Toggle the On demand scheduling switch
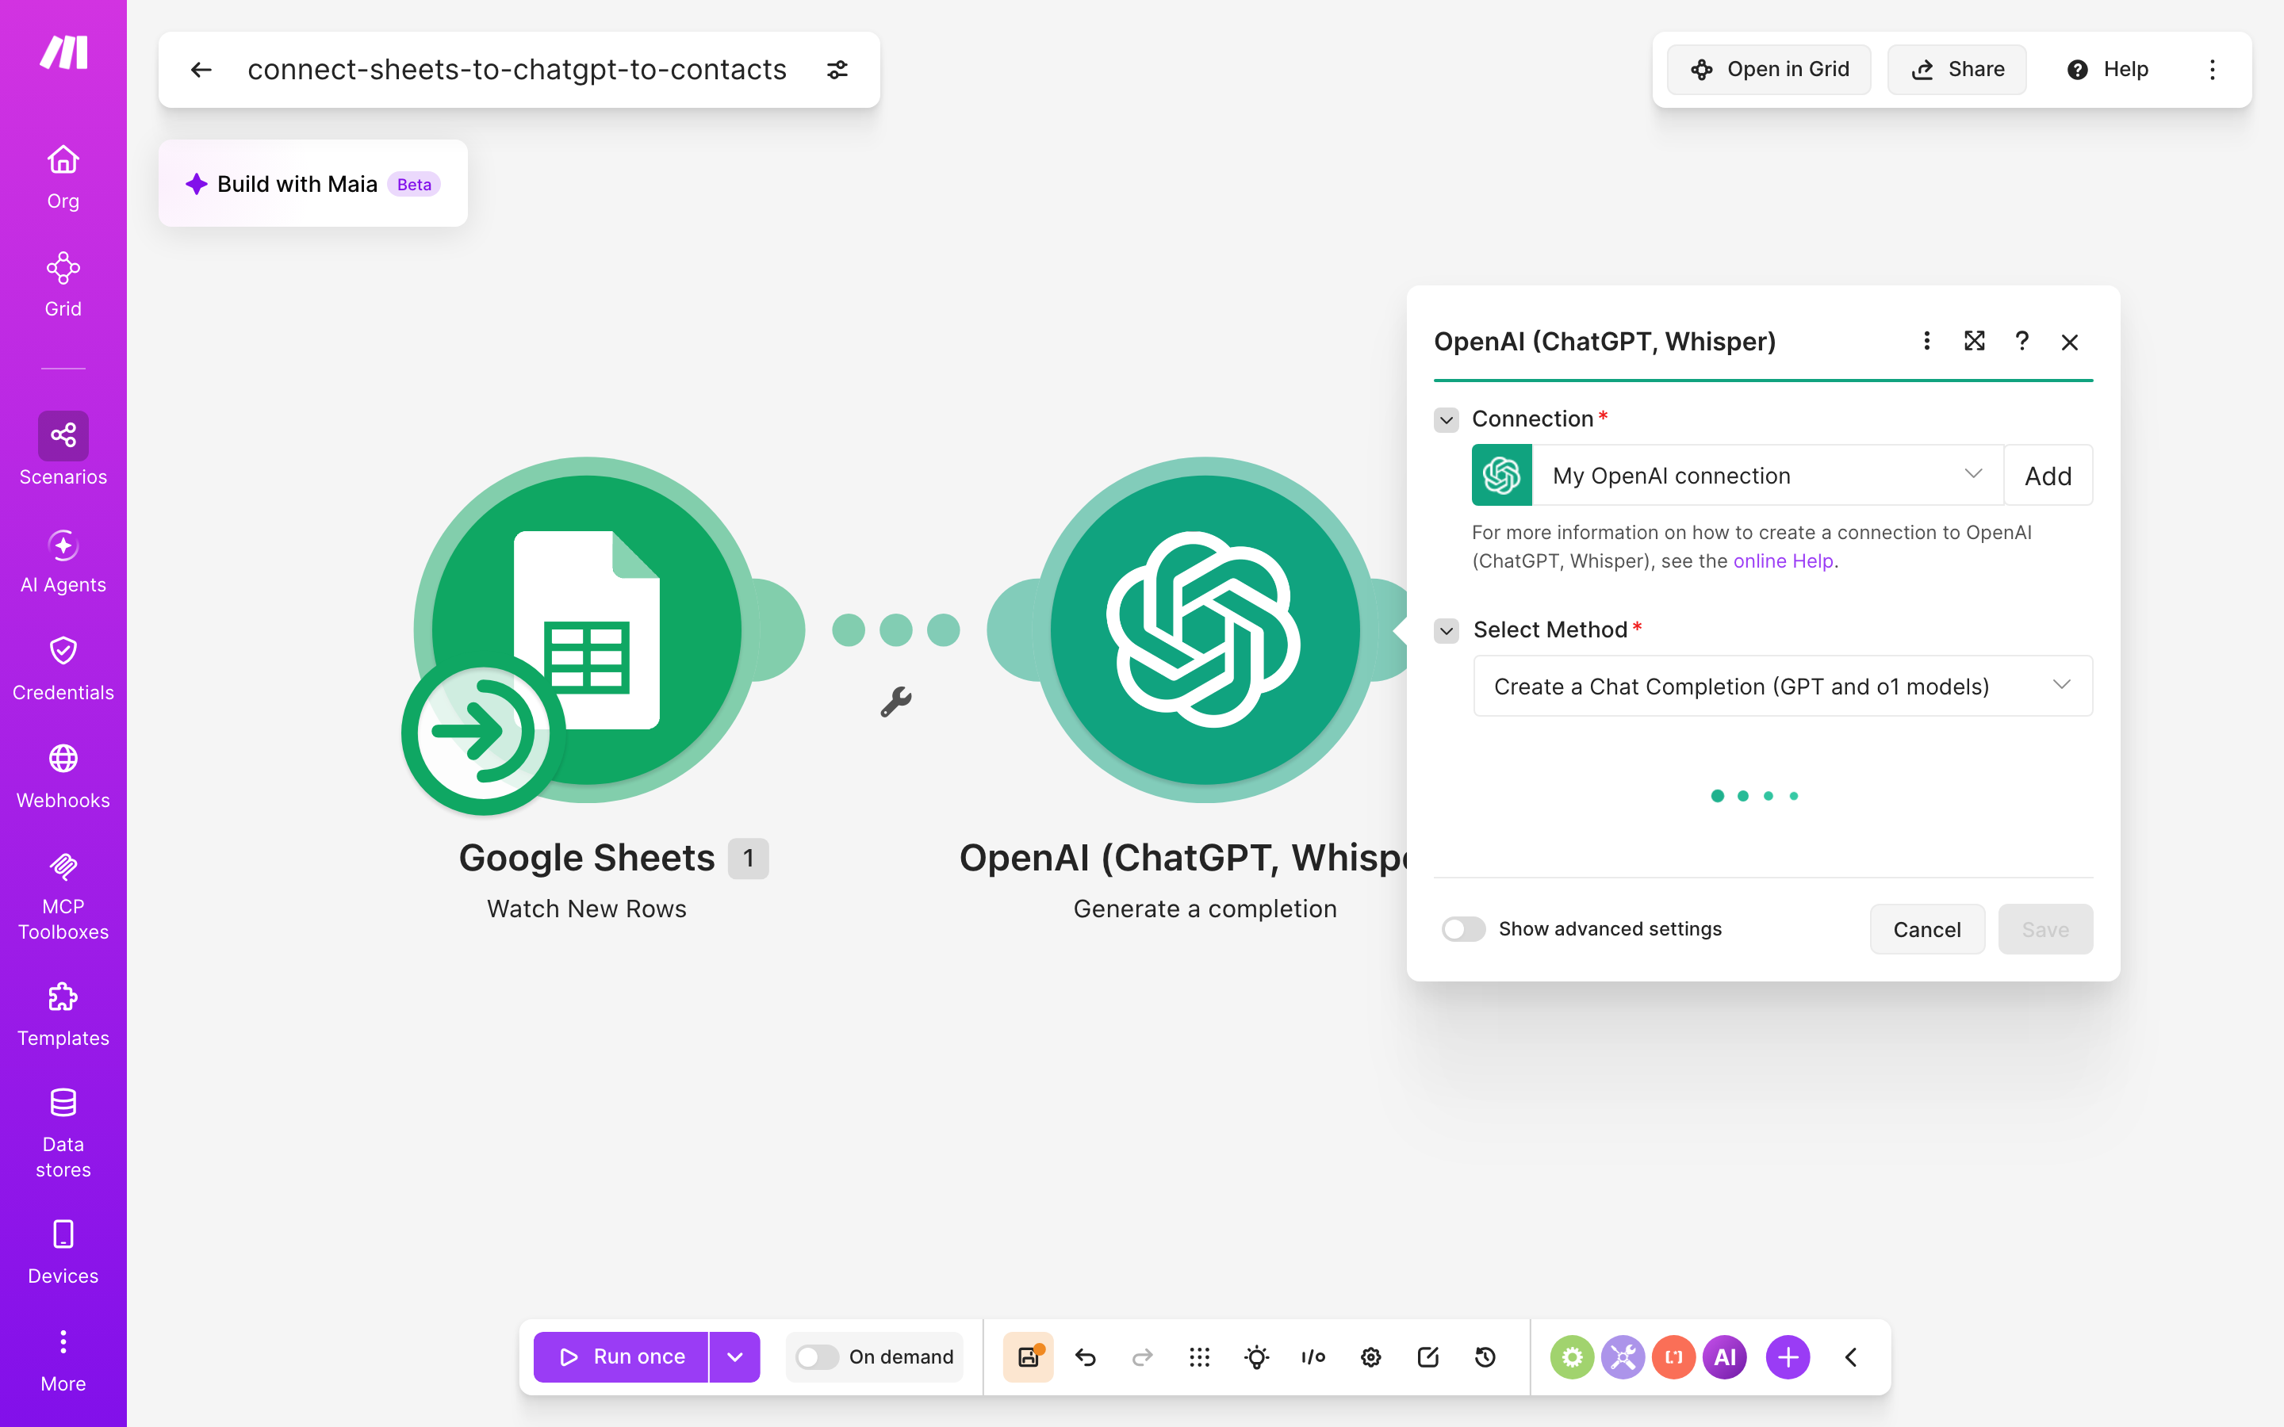 [x=816, y=1357]
